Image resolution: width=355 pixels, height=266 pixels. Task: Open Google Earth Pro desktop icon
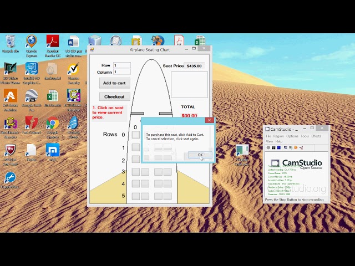32,100
